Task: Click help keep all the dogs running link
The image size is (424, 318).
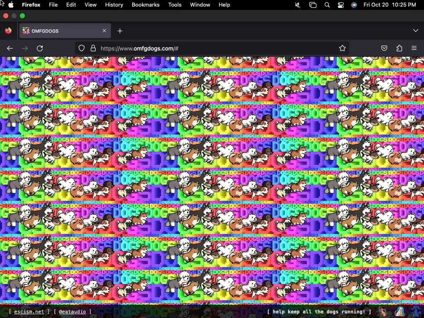Action: coord(319,312)
